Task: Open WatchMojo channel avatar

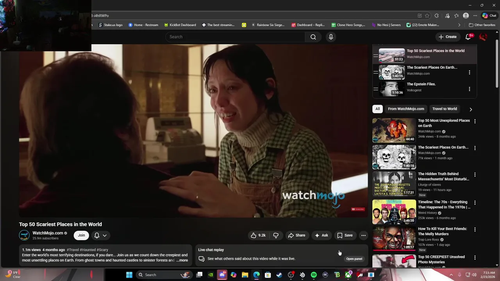Action: [24, 235]
